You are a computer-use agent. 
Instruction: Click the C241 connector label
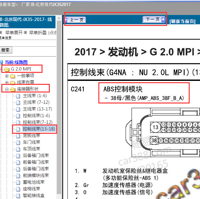tap(77, 89)
